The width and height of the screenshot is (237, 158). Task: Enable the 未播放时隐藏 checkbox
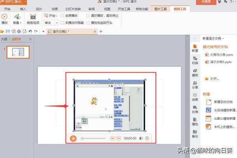[62, 23]
